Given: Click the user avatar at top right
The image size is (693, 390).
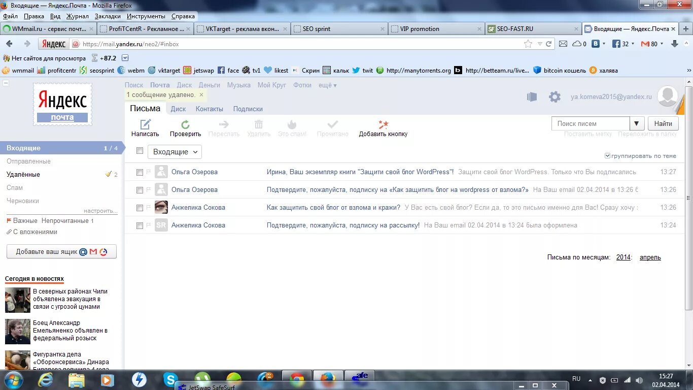Looking at the screenshot, I should [668, 96].
